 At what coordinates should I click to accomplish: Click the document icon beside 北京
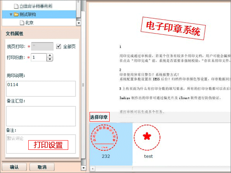pyautogui.click(x=22, y=23)
